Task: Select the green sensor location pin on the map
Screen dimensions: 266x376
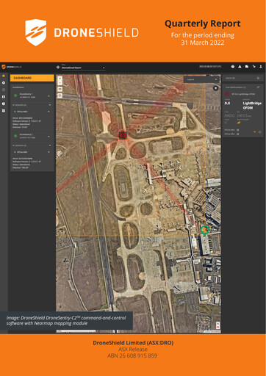Action: coord(204,230)
